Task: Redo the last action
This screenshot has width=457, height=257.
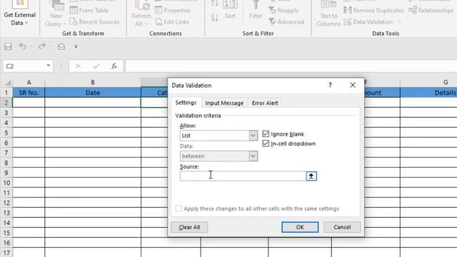Action: [42, 46]
